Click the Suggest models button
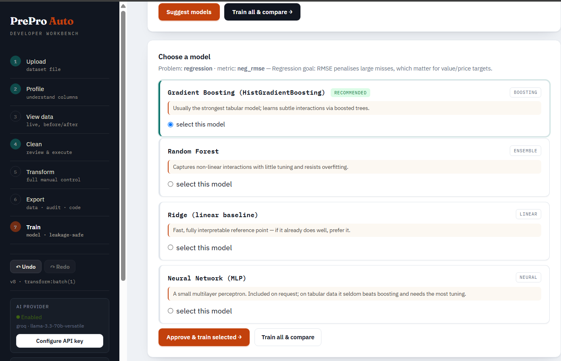The image size is (561, 361). click(x=189, y=12)
